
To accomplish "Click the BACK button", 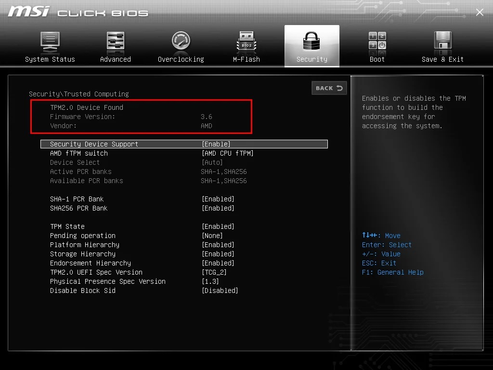I will tap(329, 88).
